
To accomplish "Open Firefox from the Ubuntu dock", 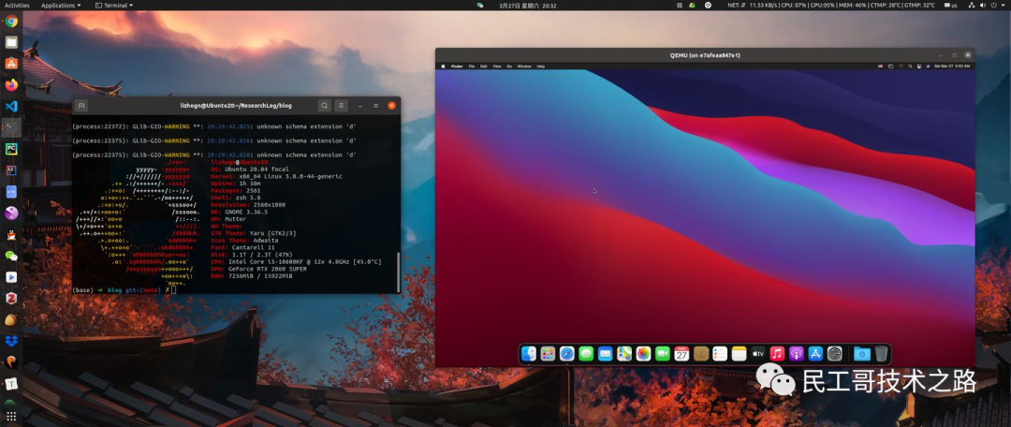I will pyautogui.click(x=11, y=85).
